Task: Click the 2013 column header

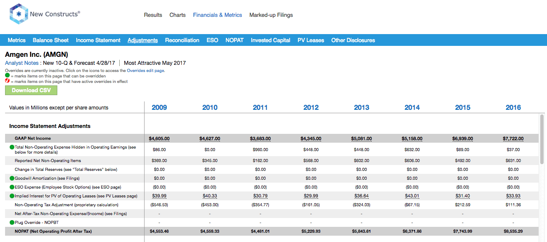Action: (x=362, y=107)
